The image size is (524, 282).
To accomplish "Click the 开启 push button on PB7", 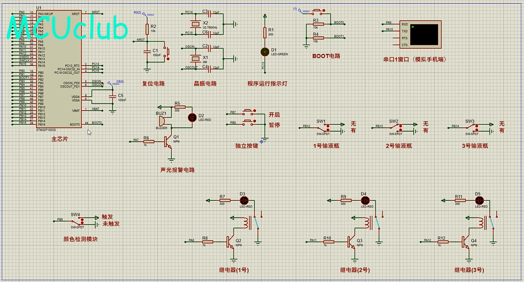I will coord(249,112).
